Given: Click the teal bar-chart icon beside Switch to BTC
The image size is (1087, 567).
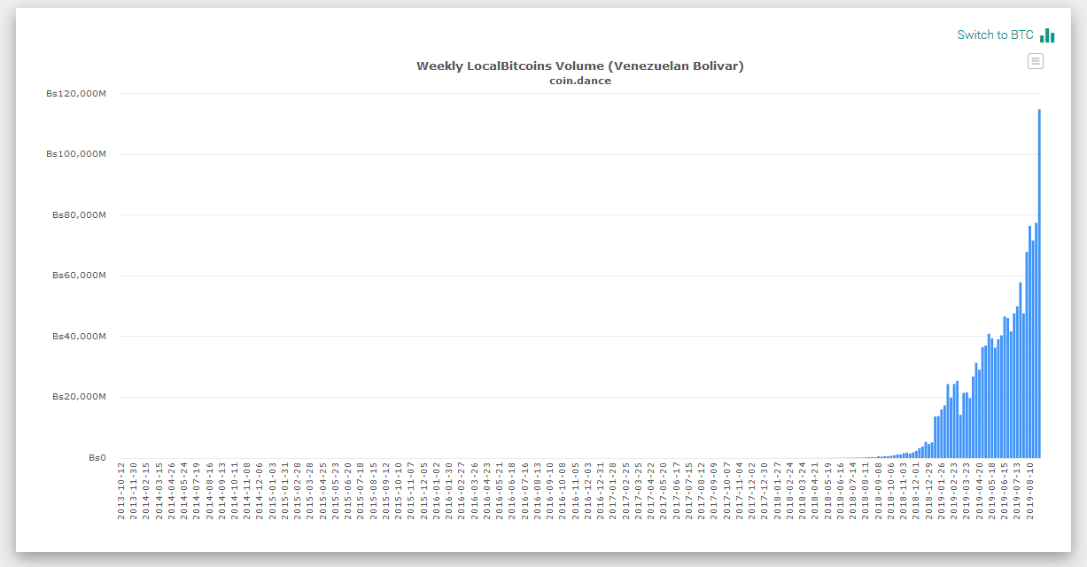Looking at the screenshot, I should pyautogui.click(x=1045, y=35).
